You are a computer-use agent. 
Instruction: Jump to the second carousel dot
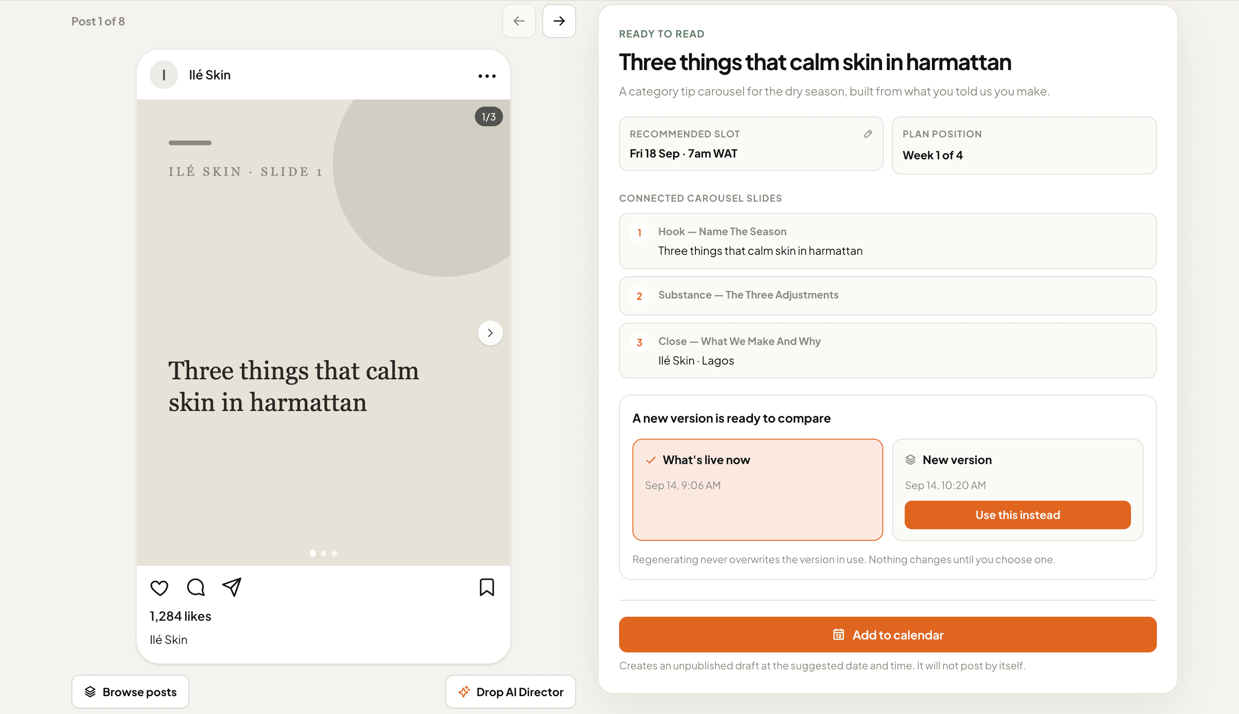click(324, 553)
